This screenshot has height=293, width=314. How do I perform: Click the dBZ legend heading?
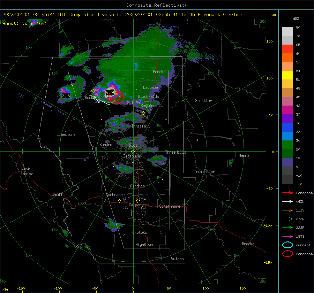point(296,18)
